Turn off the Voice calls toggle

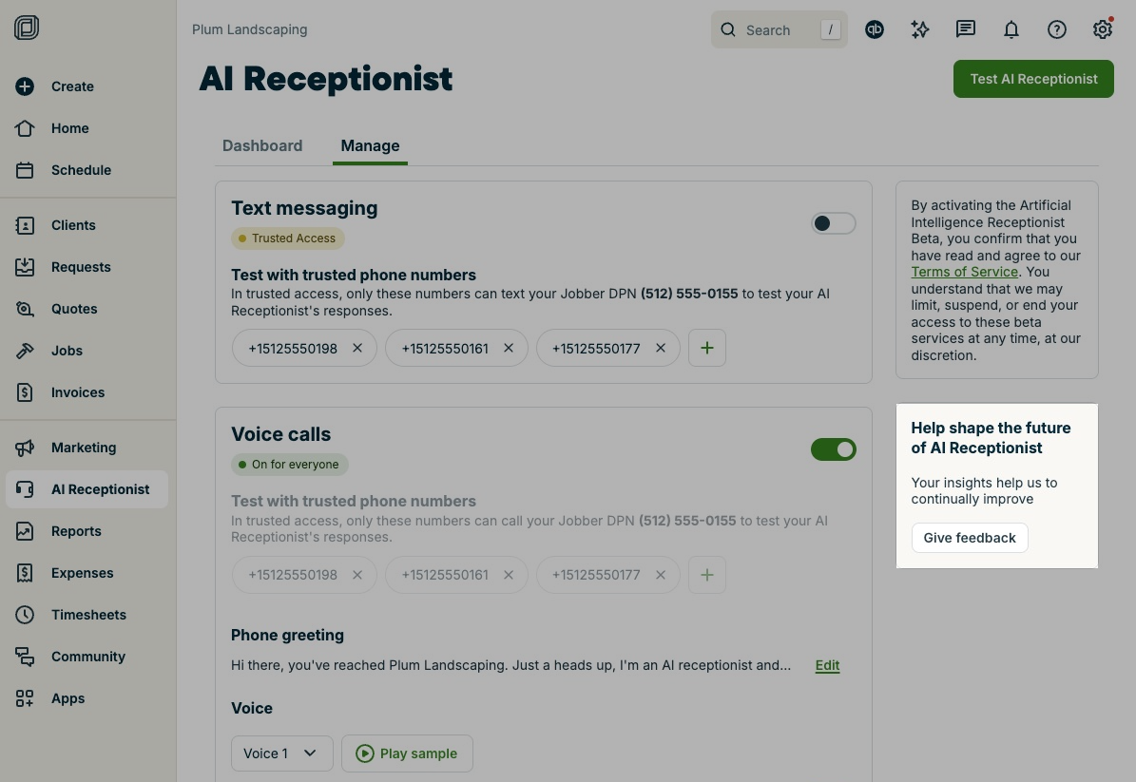(x=833, y=449)
